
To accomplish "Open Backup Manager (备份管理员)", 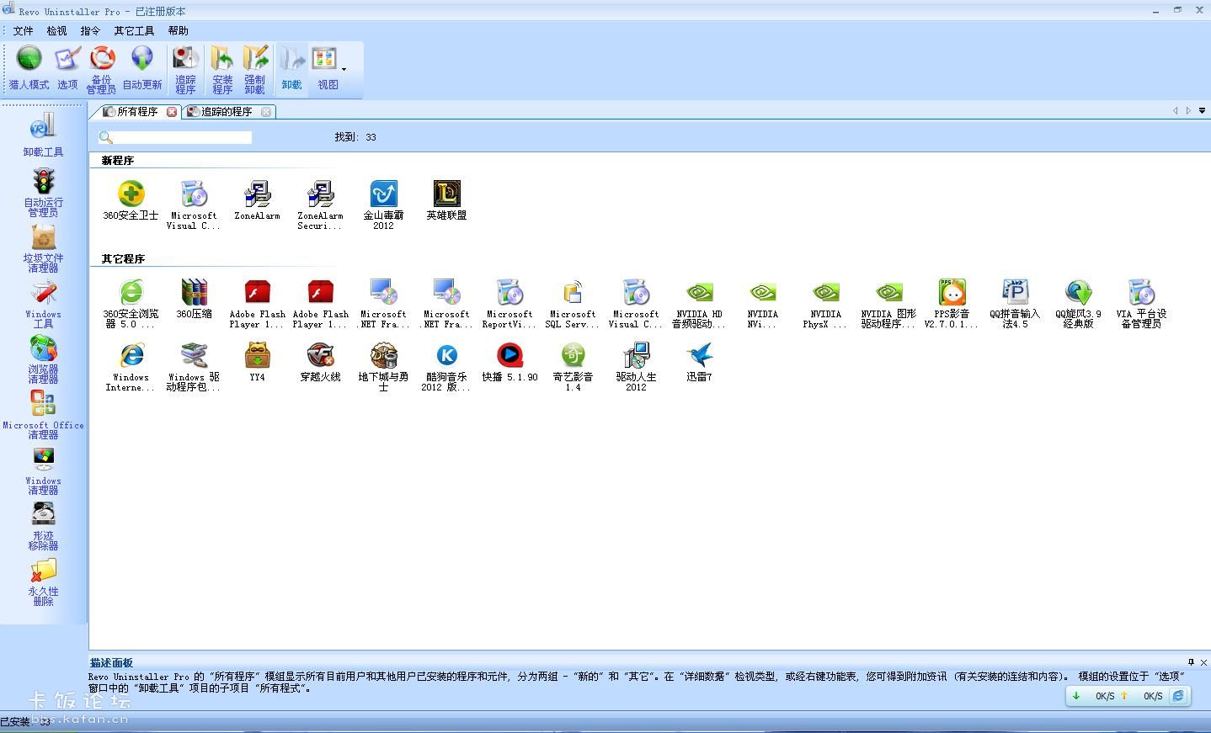I will tap(101, 70).
